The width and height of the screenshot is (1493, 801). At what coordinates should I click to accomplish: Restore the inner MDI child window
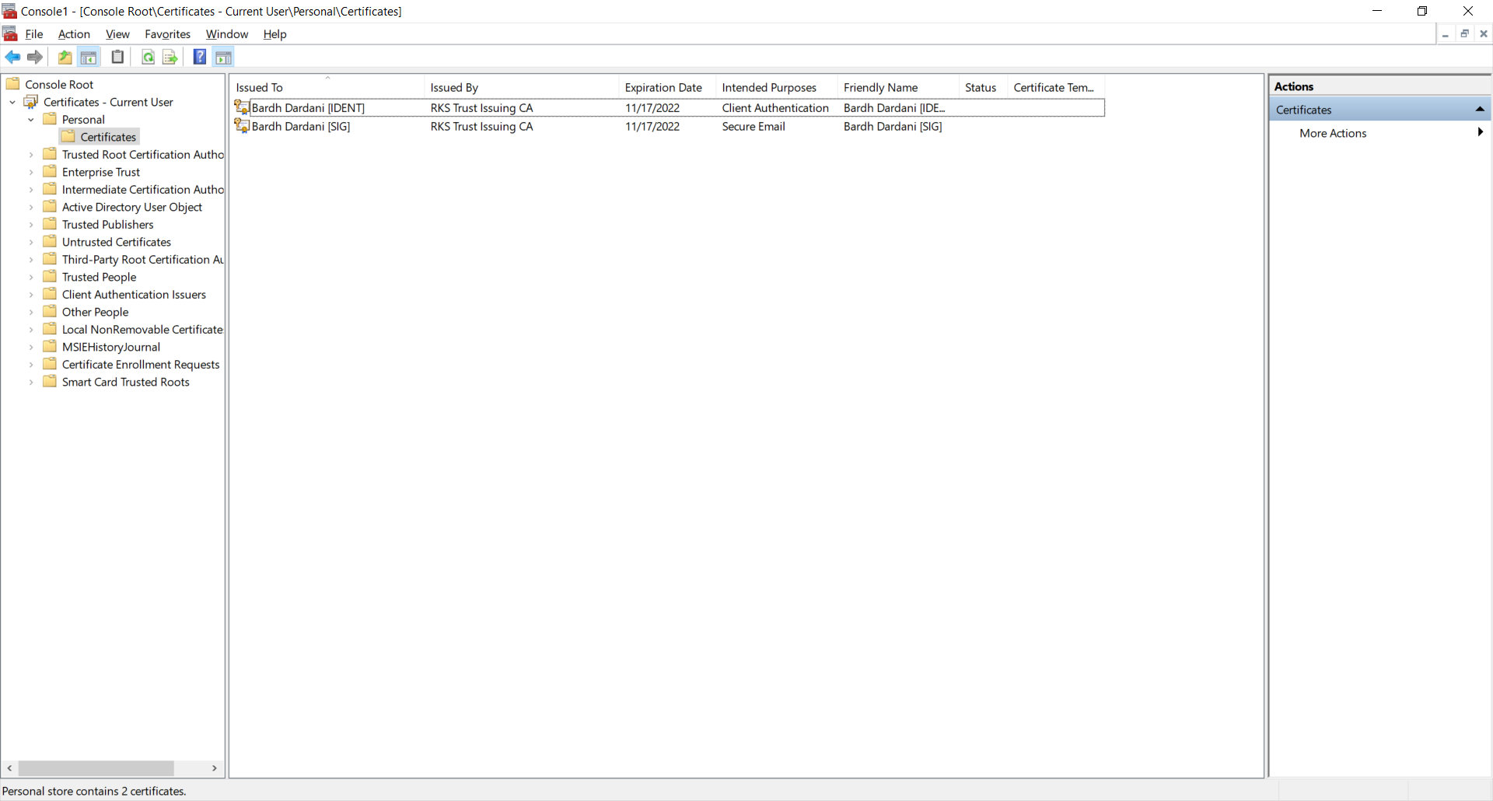pos(1464,33)
